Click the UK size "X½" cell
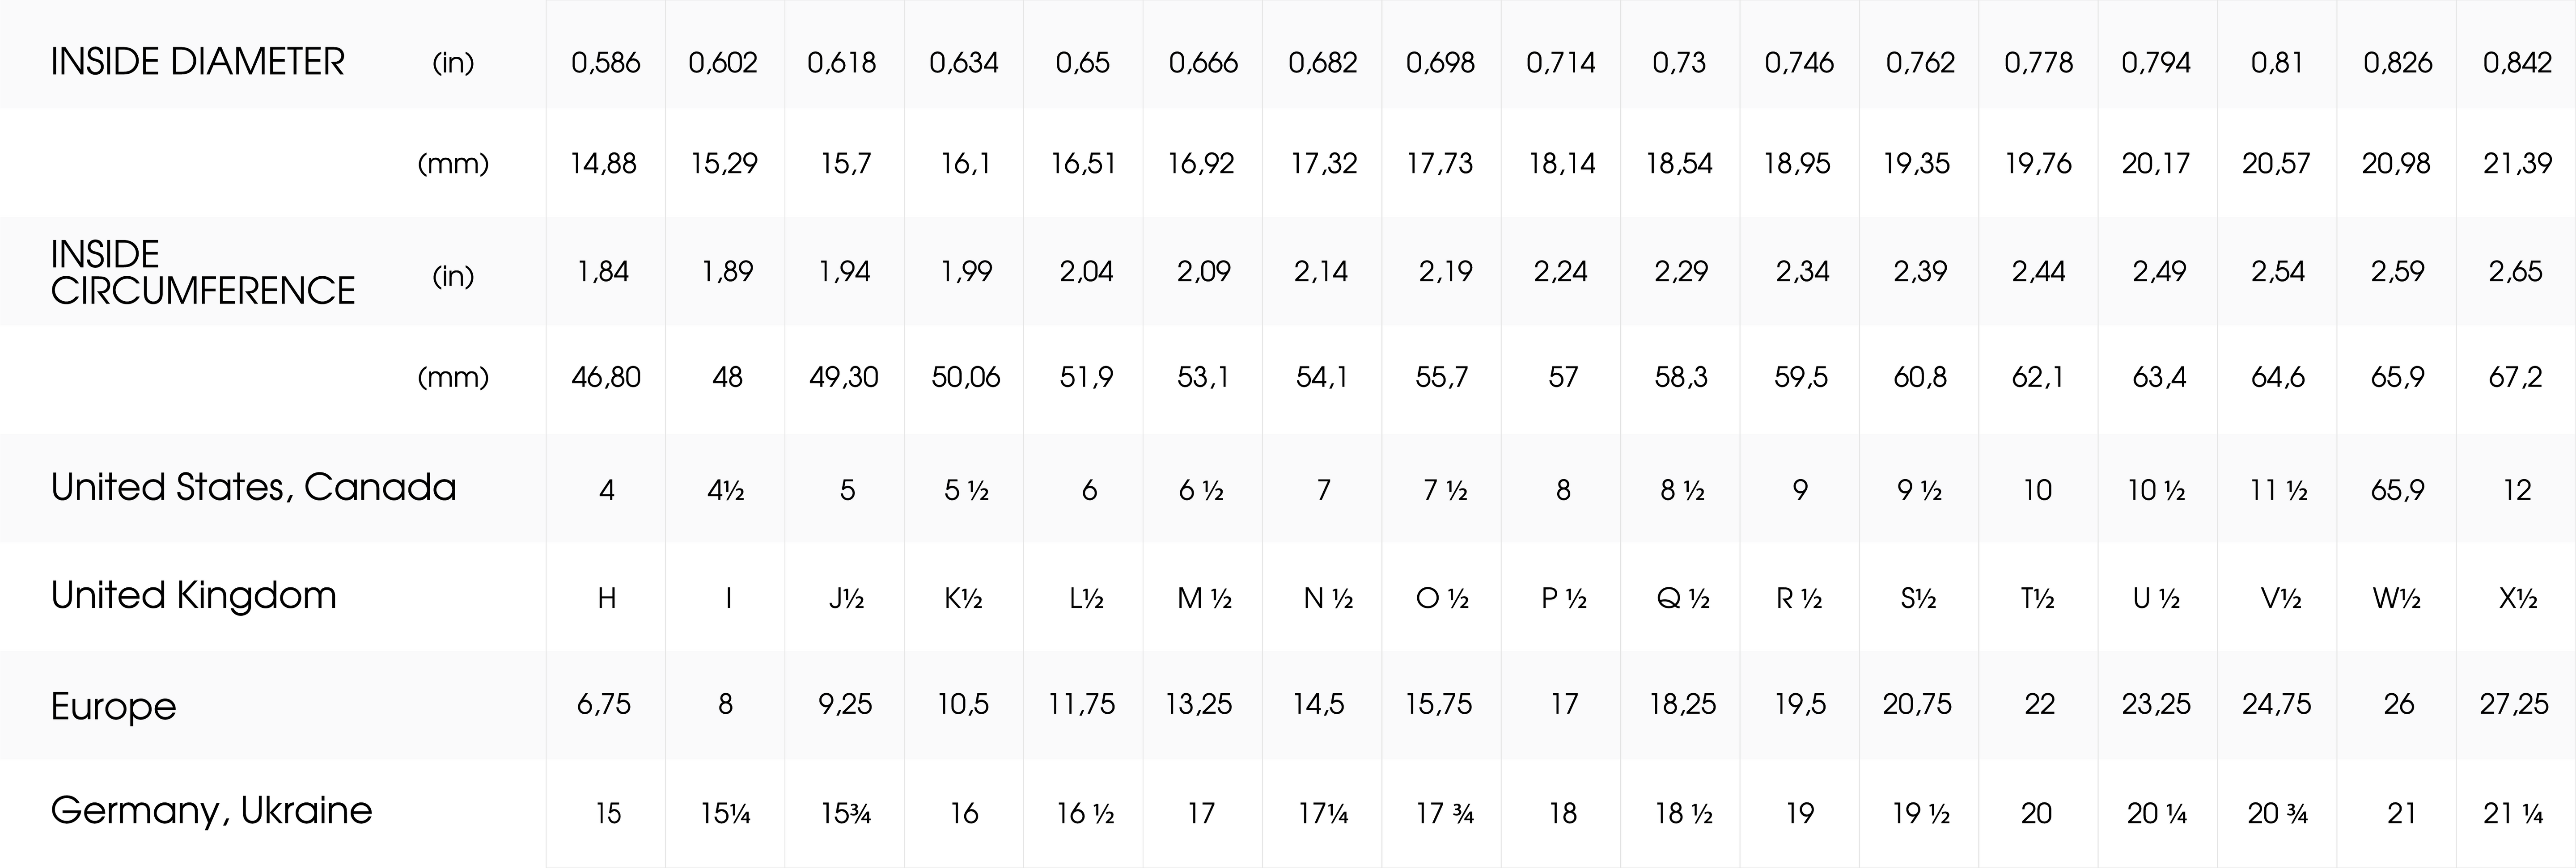This screenshot has height=868, width=2576. coord(2516,598)
